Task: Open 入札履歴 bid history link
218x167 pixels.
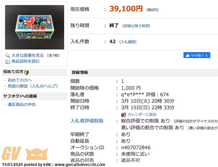Action: (128, 42)
